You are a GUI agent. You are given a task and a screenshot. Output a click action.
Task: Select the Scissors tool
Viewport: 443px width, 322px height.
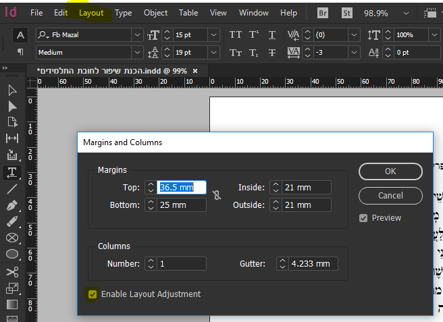point(12,272)
